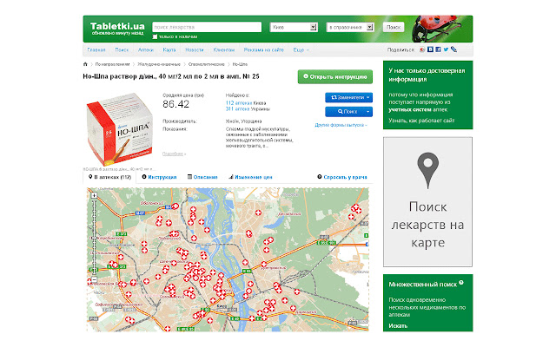Focus the medicine search input field
This screenshot has width=556, height=347.
point(207,27)
